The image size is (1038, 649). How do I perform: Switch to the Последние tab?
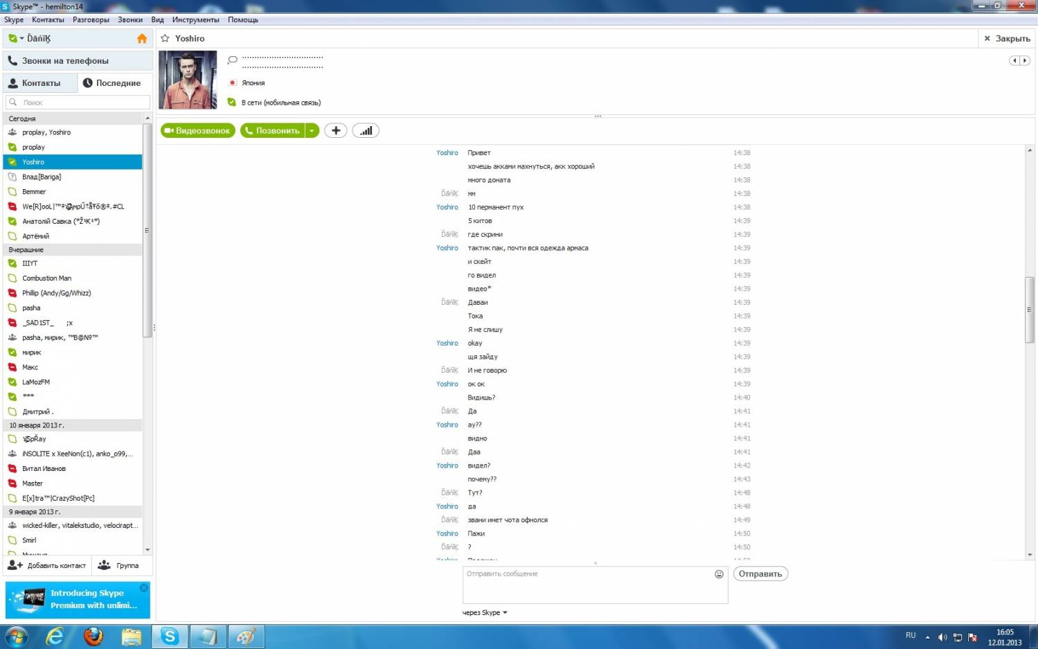111,83
